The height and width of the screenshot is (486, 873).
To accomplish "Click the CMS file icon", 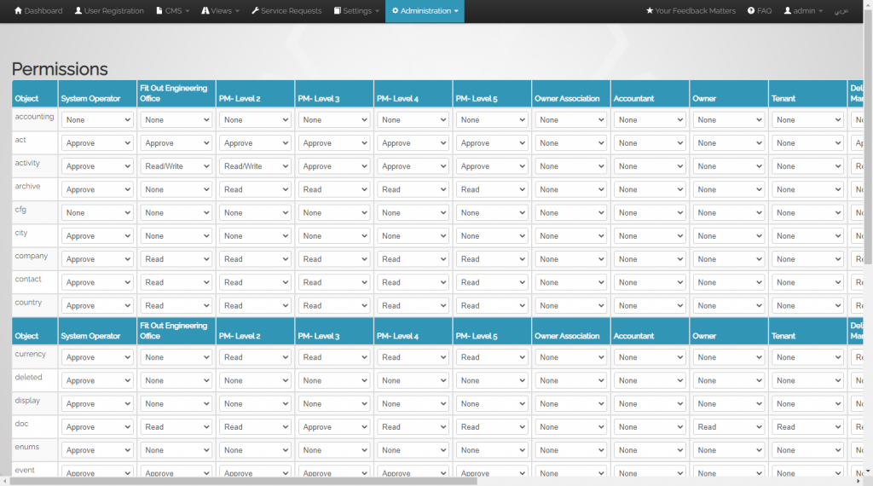I will click(x=159, y=11).
